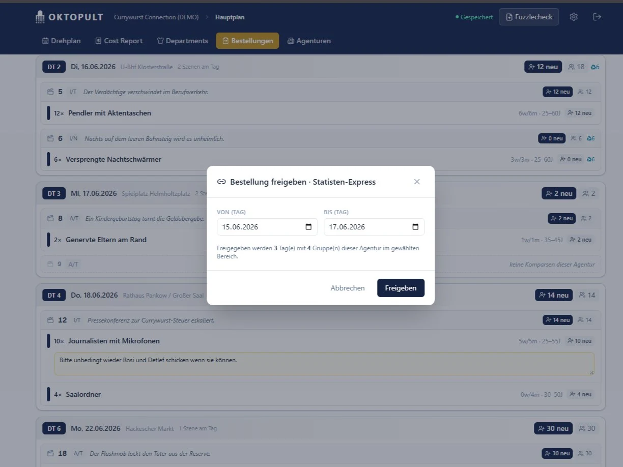Click the 14 neu badge for DT 4
This screenshot has height=467, width=623.
pos(554,295)
